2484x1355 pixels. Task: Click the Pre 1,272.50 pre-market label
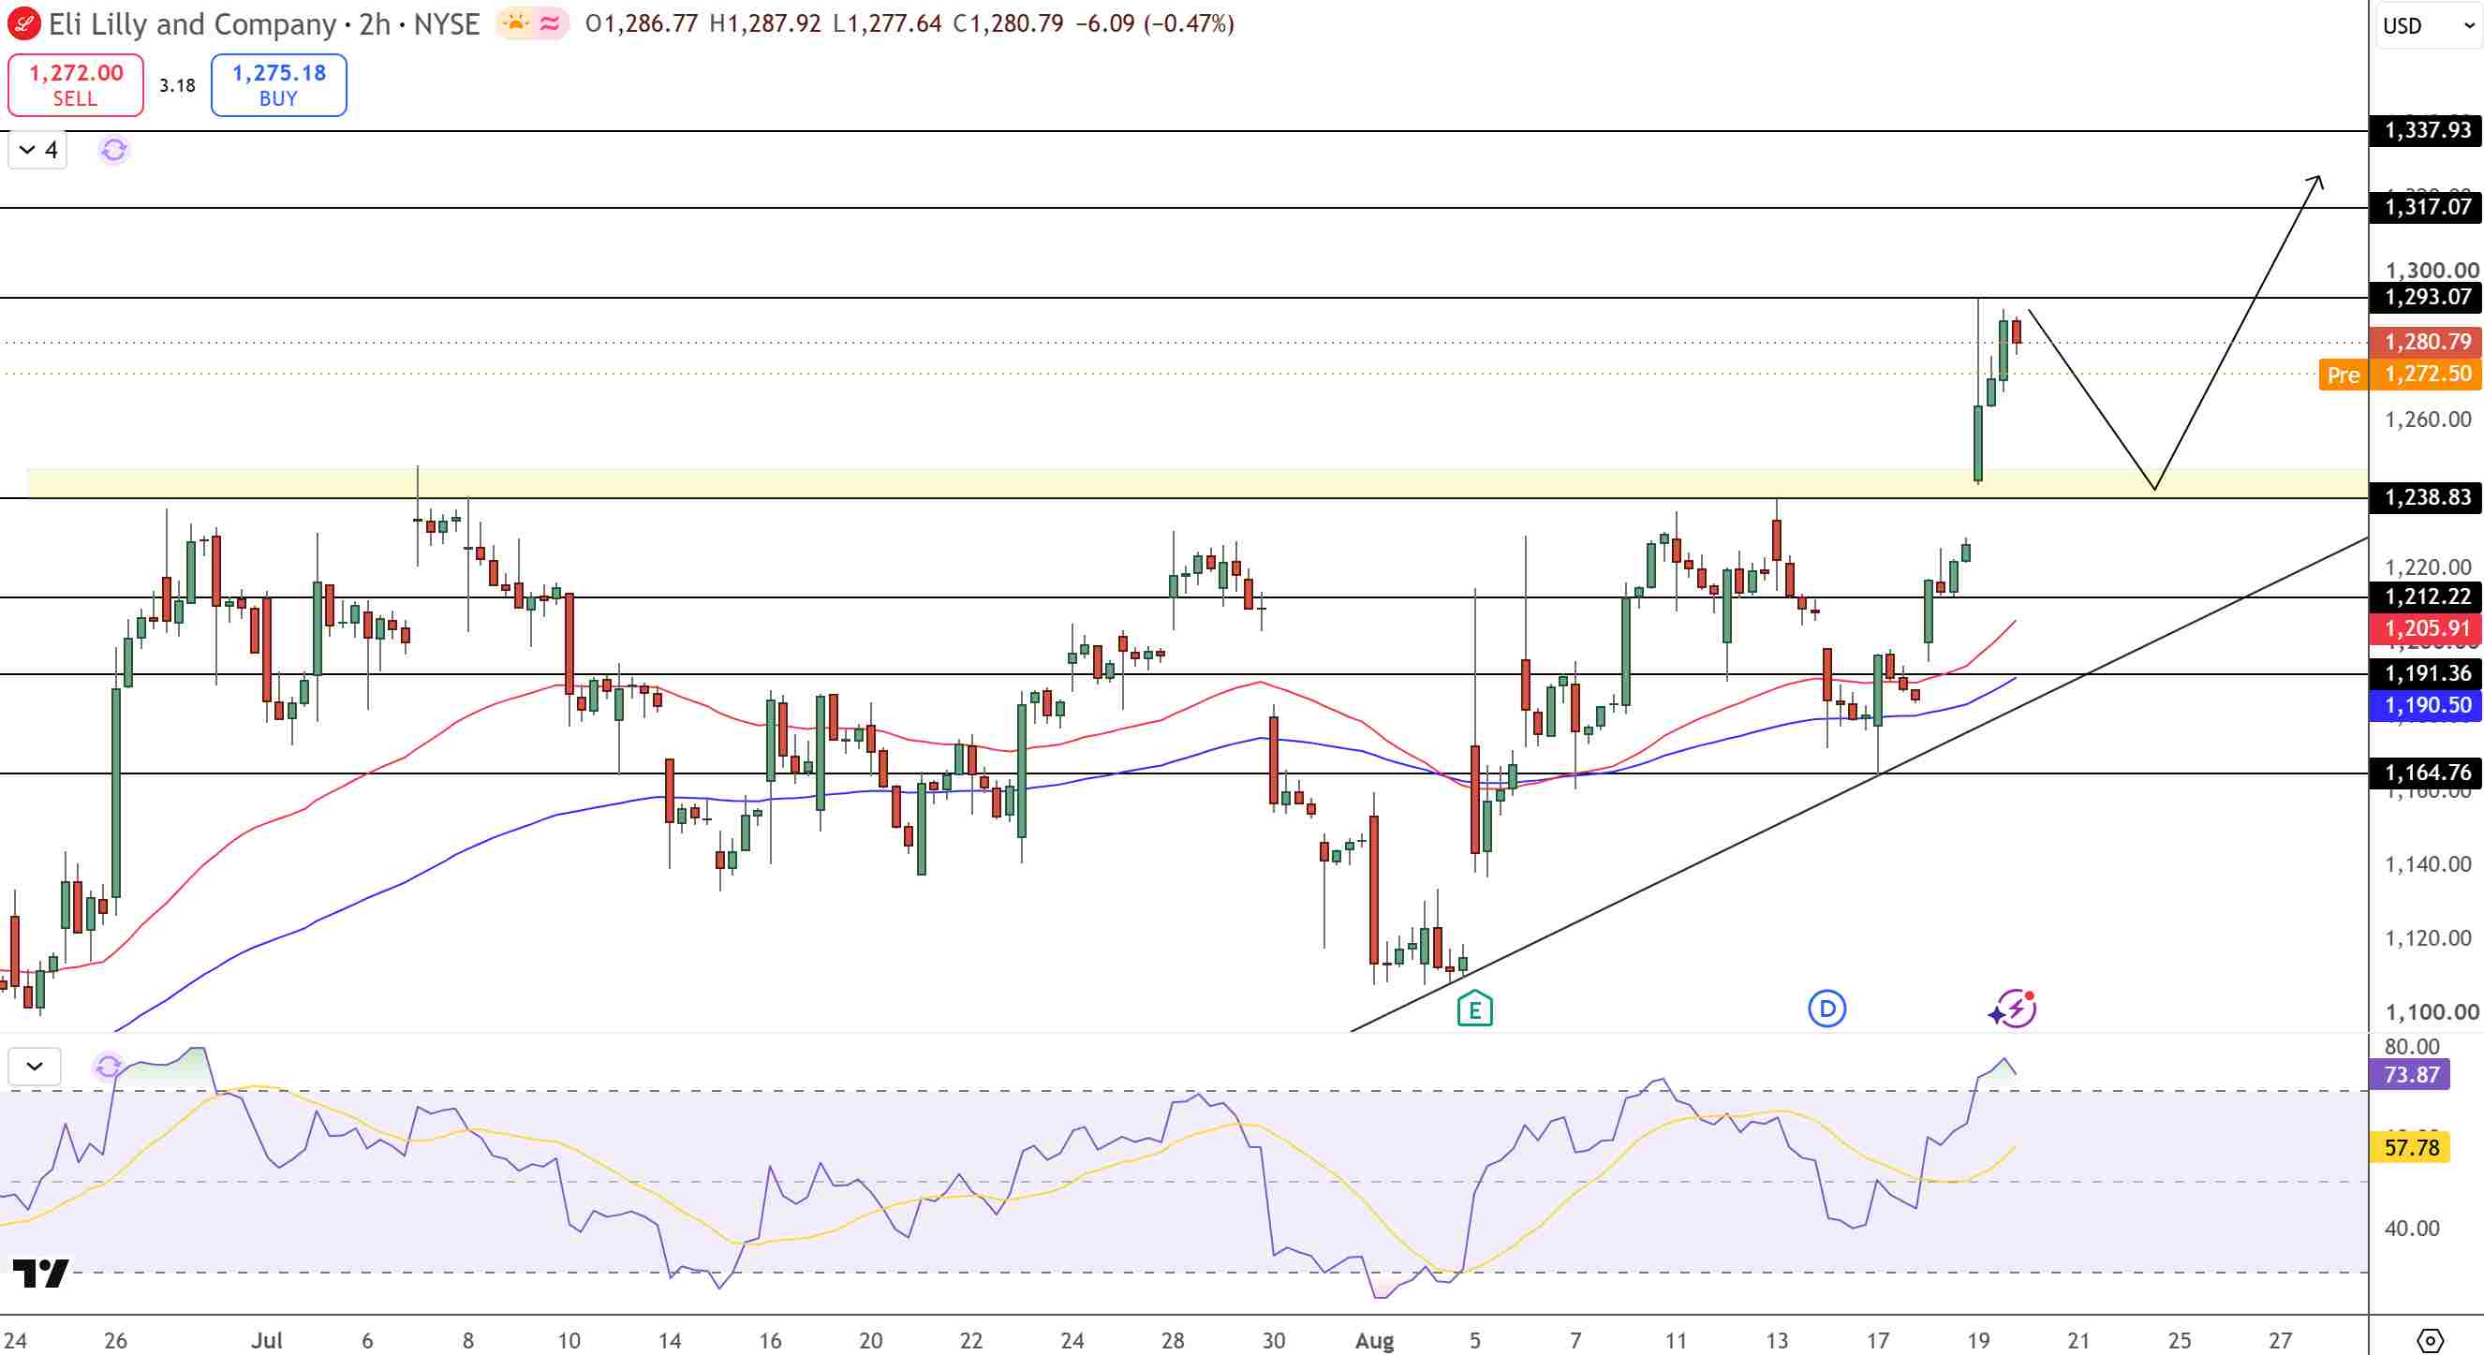[2400, 374]
